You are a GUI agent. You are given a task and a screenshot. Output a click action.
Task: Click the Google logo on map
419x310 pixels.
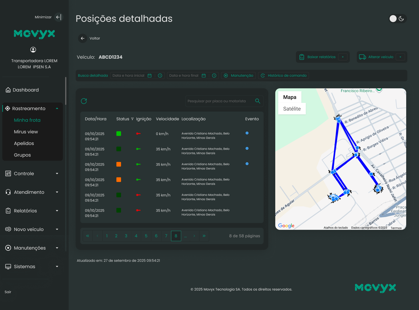286,226
